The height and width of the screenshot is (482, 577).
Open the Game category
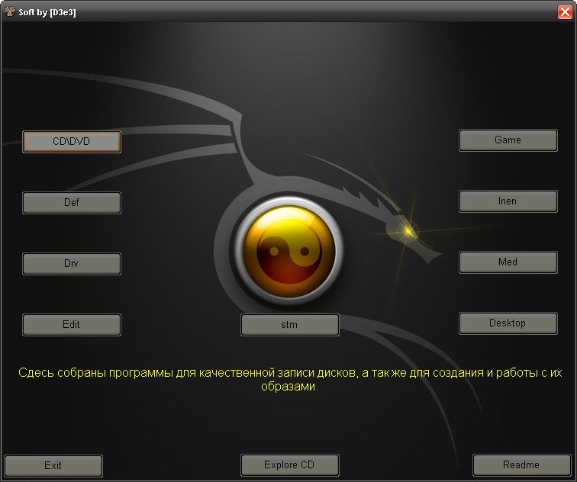click(508, 140)
